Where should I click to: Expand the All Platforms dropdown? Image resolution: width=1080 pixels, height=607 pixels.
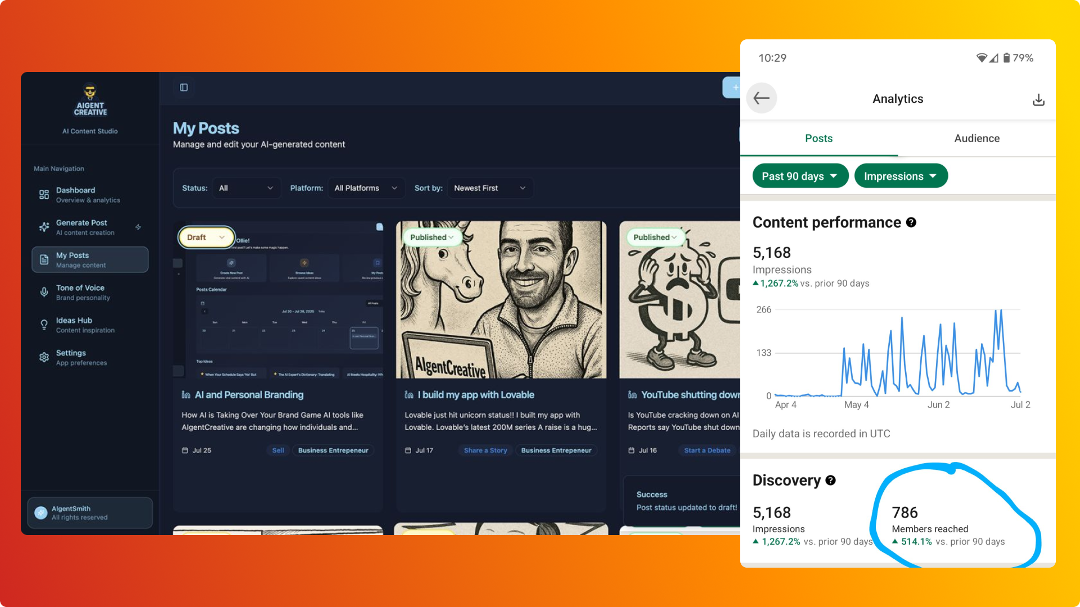pos(366,188)
